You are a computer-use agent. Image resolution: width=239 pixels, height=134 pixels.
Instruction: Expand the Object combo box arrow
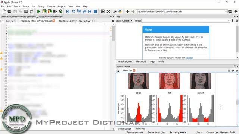229,21
